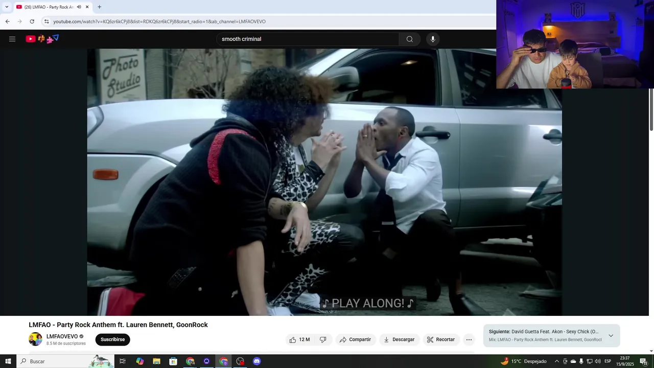
Task: Open a new browser tab
Action: click(99, 7)
